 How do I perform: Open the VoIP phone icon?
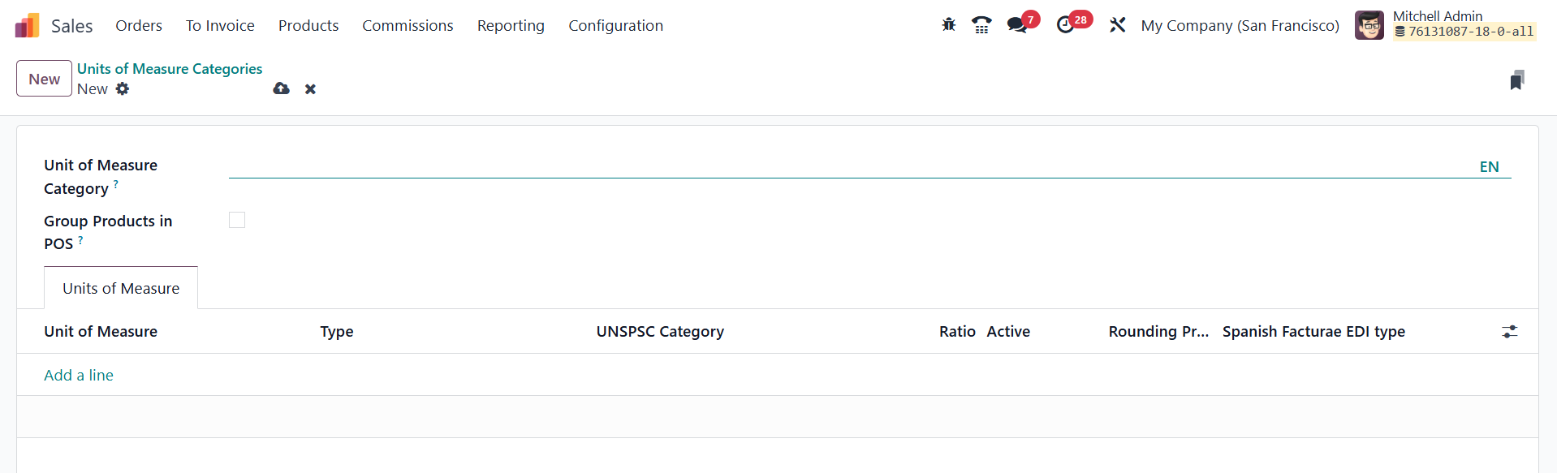coord(981,25)
